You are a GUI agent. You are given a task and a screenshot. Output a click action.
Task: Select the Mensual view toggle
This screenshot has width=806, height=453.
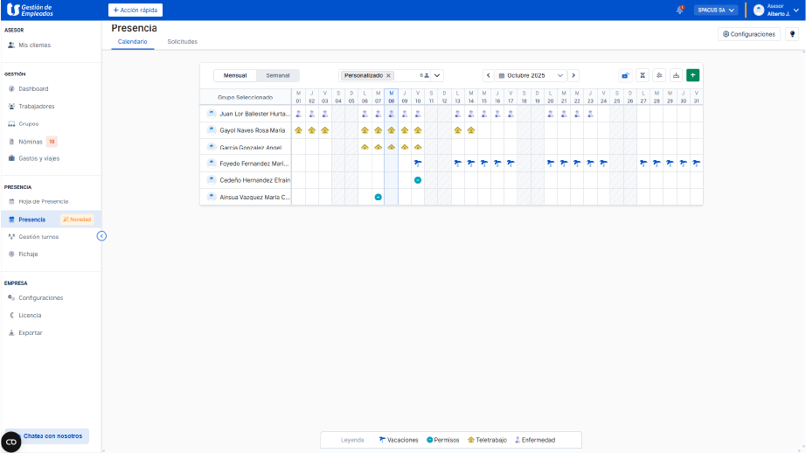point(235,75)
